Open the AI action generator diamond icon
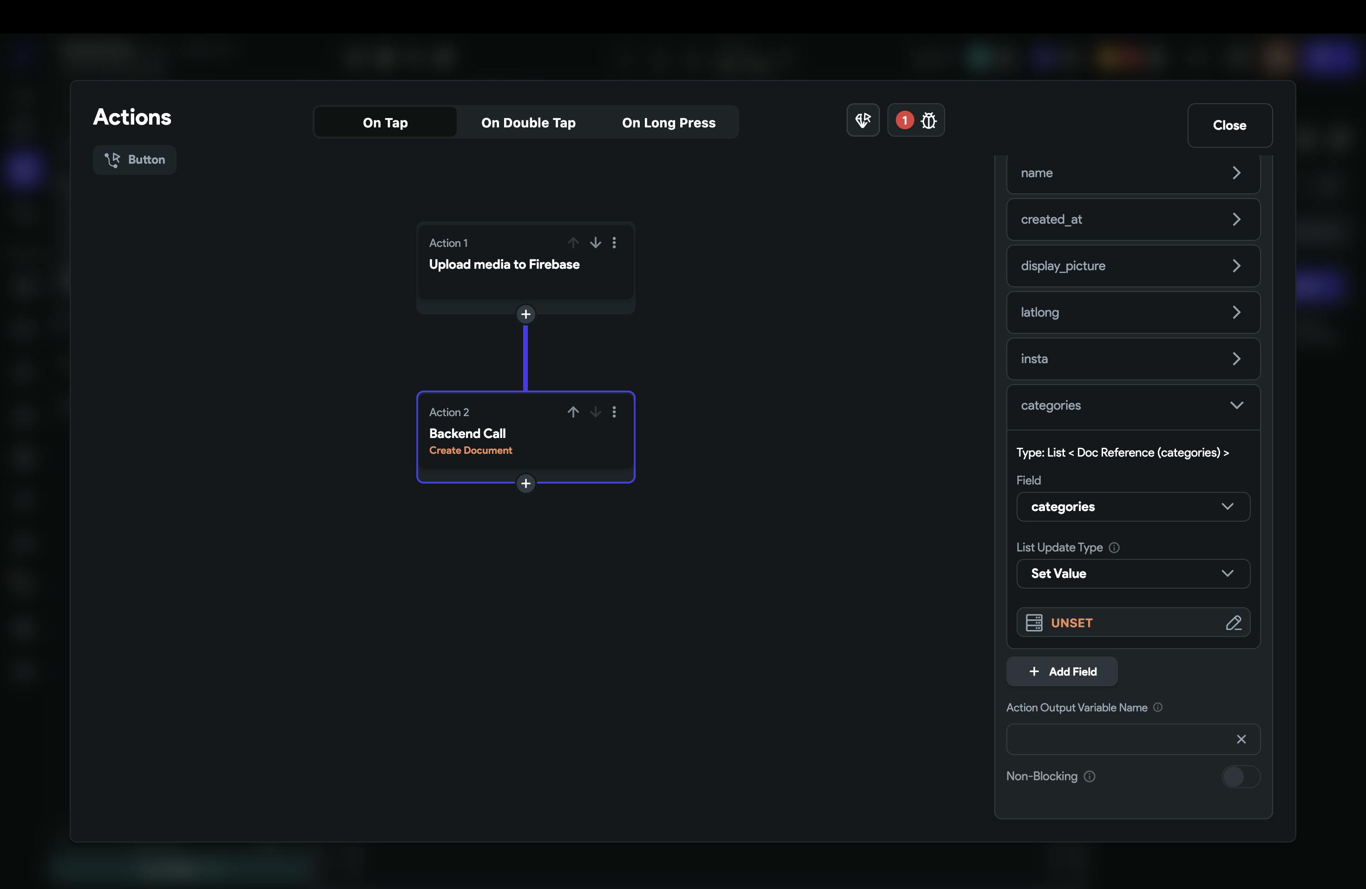The height and width of the screenshot is (889, 1366). click(863, 120)
